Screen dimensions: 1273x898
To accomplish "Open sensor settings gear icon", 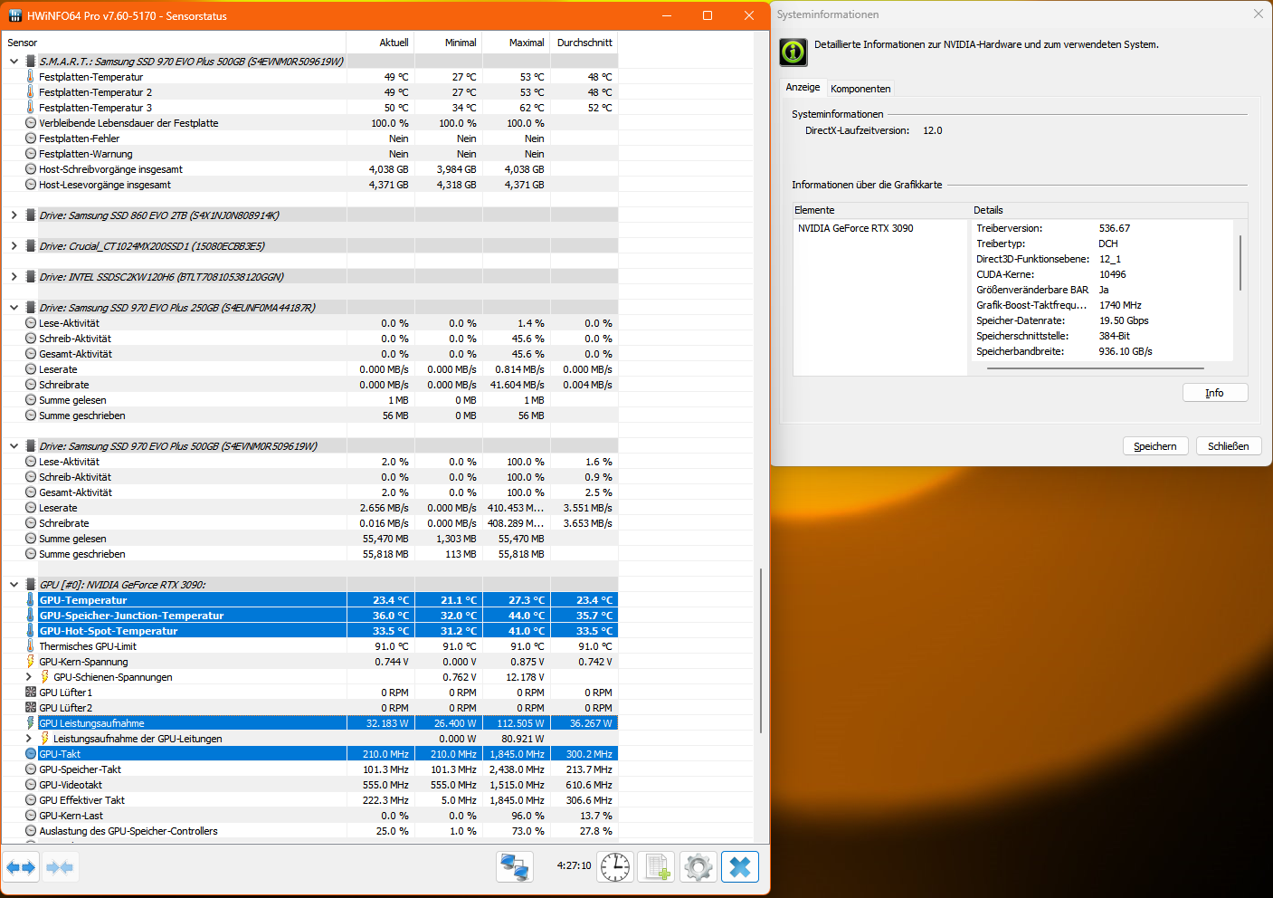I will coord(698,867).
